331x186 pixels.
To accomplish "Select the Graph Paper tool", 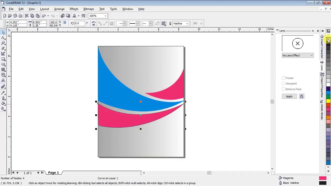I will click(3, 69).
